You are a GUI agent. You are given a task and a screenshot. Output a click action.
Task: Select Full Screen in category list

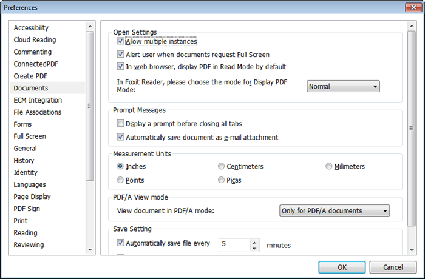30,136
